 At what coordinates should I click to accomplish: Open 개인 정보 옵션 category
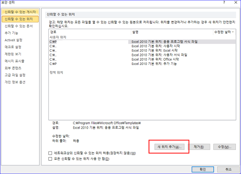pyautogui.click(x=15, y=82)
